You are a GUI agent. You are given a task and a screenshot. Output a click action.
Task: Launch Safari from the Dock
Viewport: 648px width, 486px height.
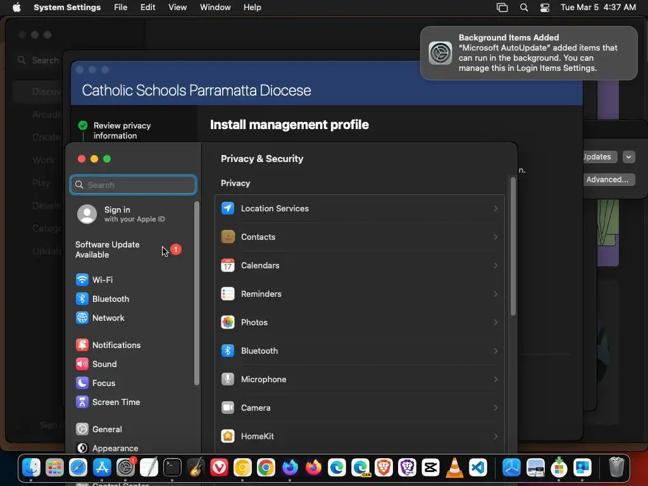tap(78, 468)
